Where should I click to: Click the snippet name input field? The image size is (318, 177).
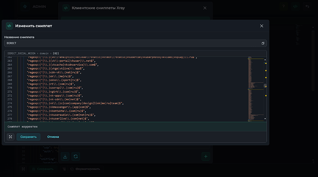pos(135,43)
